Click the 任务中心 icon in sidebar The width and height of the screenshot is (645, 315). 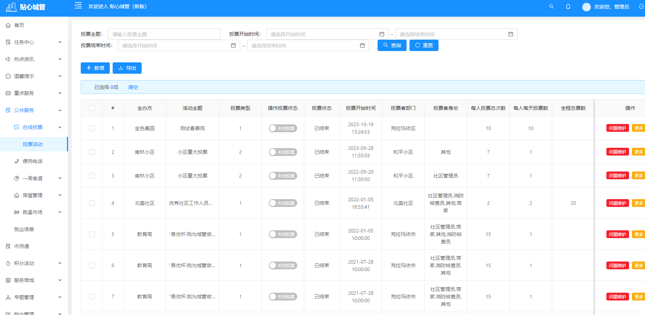(8, 42)
